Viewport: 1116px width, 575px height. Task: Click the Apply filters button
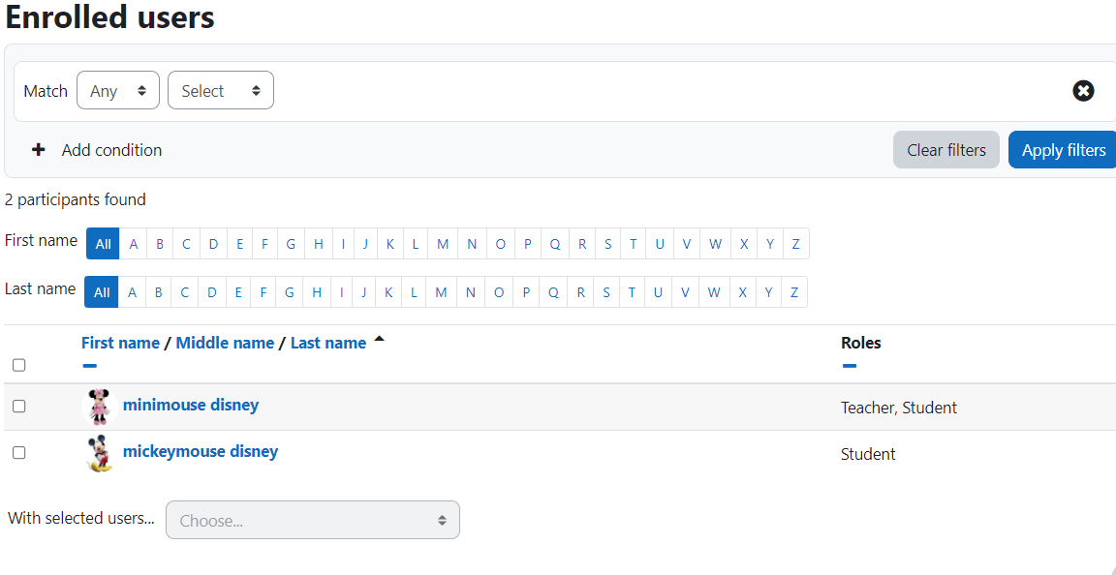(x=1064, y=150)
